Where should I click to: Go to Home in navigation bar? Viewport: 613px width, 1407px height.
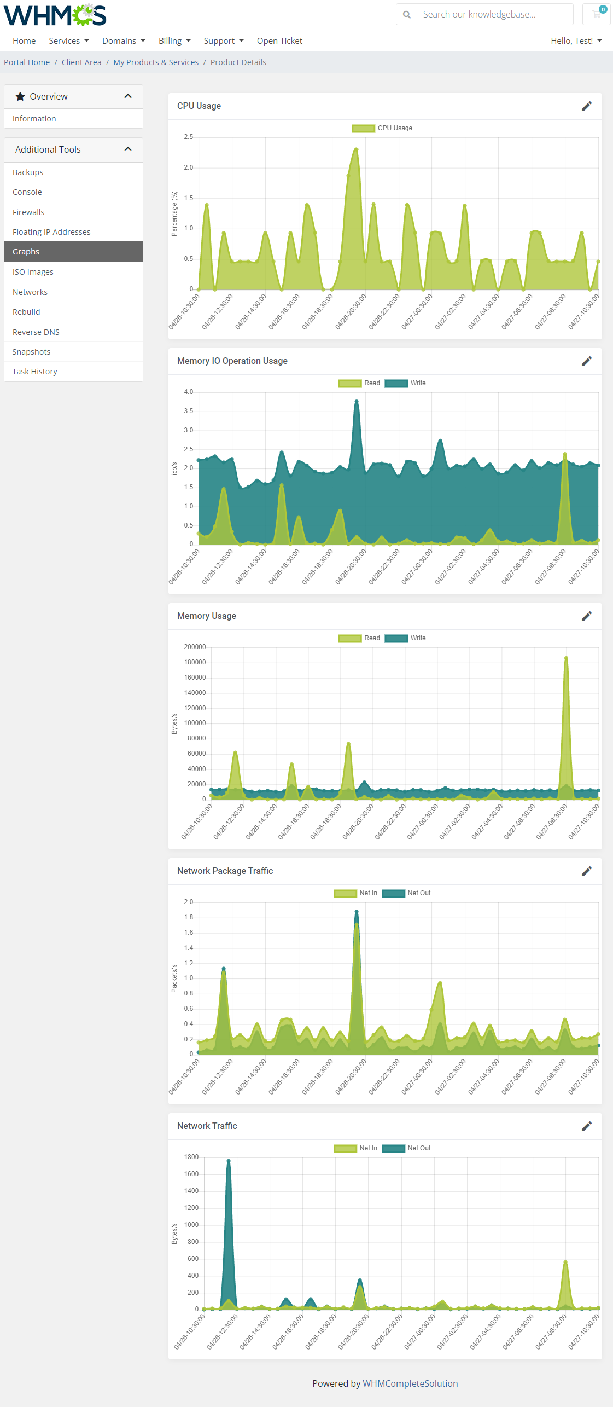[x=24, y=41]
